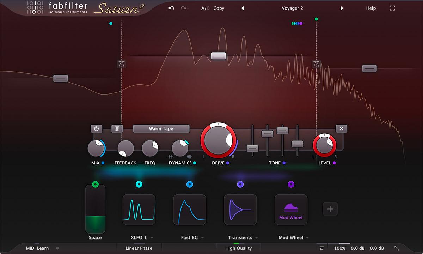Viewport: 423px width, 254px height.
Task: Select the Mod Wheel source icon
Action: pos(291,210)
